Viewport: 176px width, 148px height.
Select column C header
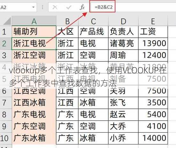pyautogui.click(x=93, y=21)
